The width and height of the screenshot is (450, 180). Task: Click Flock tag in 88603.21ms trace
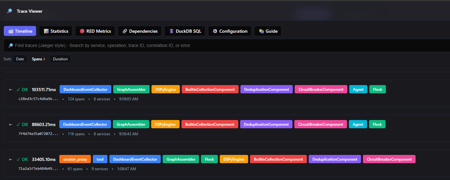tap(377, 124)
